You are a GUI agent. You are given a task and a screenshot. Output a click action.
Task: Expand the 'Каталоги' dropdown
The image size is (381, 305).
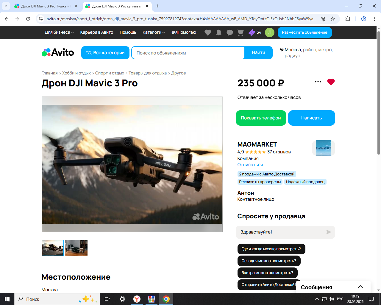(154, 32)
